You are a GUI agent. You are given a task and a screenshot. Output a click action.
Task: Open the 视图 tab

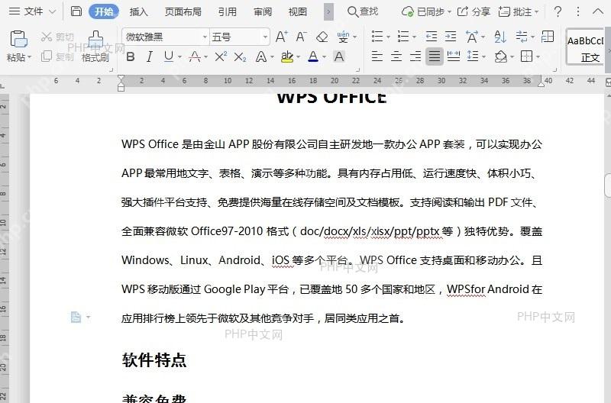[297, 11]
